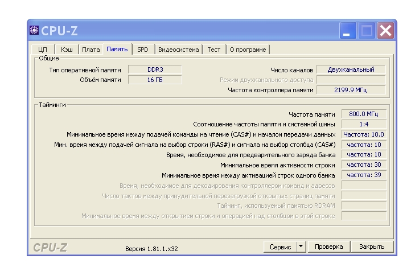Click the Версия 1.81.1.x32 text

[151, 249]
